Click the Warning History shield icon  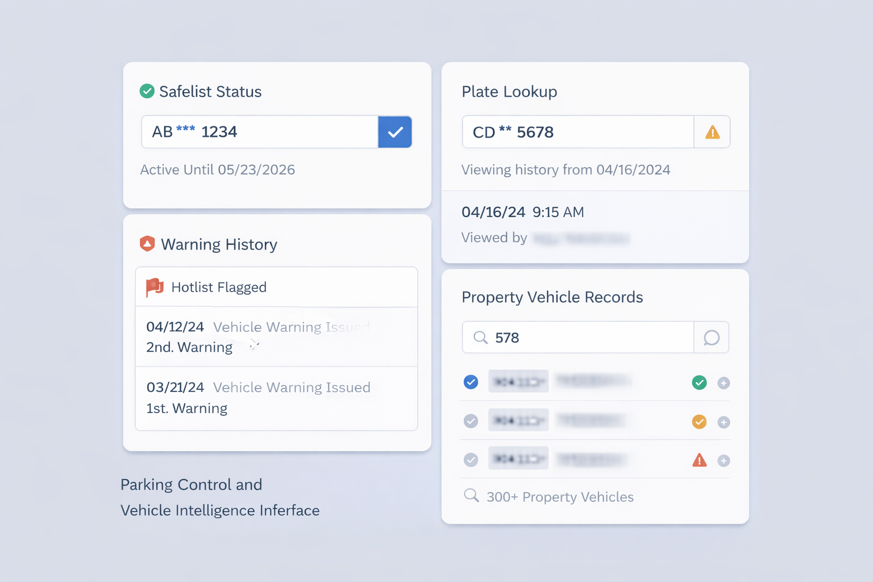147,244
